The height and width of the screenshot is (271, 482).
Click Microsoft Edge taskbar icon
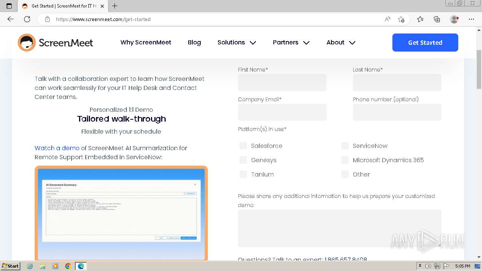click(x=81, y=266)
